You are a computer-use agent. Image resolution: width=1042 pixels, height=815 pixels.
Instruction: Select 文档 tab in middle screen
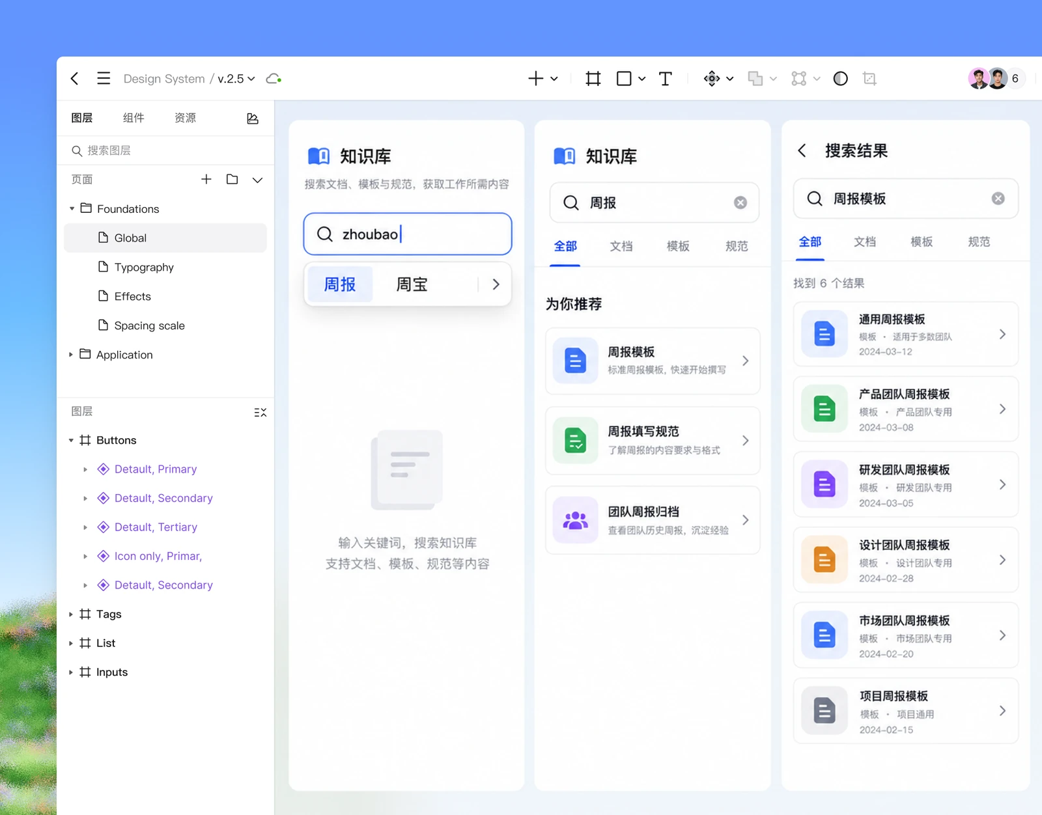click(x=621, y=246)
